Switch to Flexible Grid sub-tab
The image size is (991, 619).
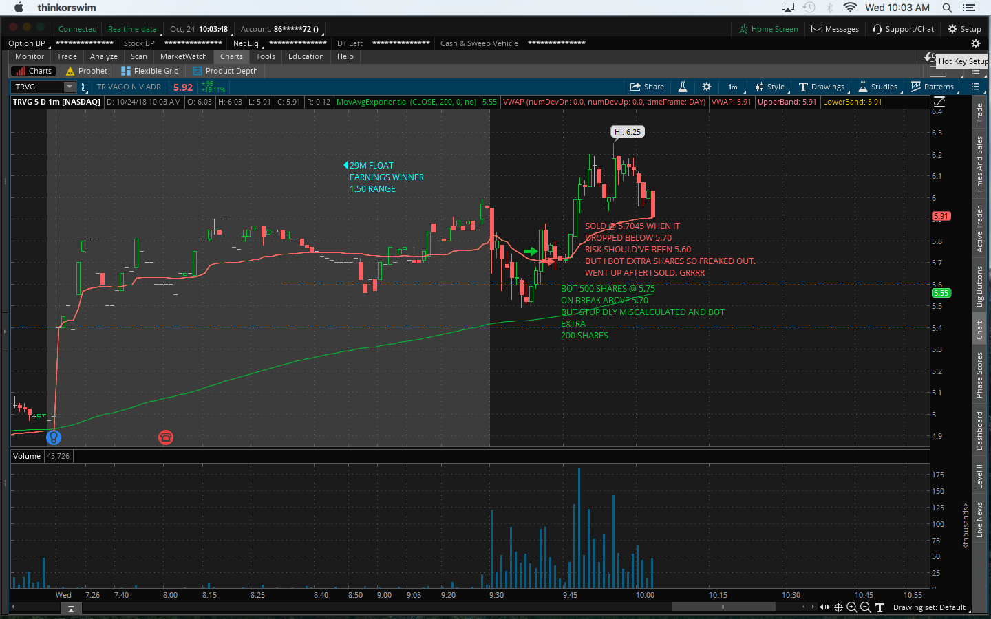(150, 71)
